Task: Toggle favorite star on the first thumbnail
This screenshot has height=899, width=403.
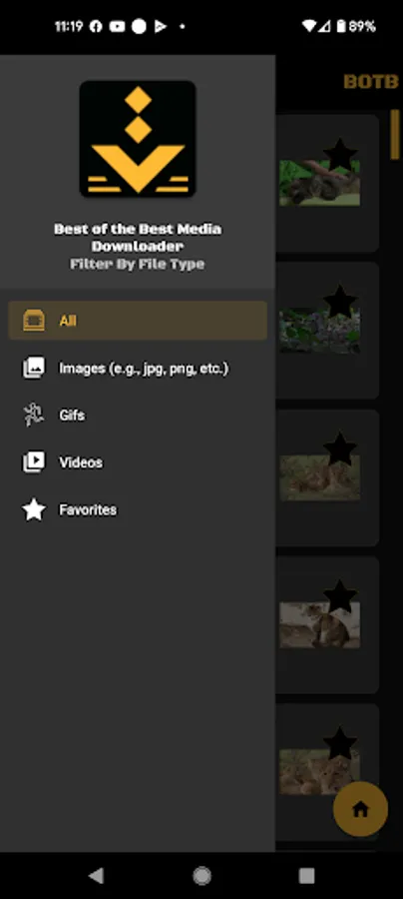Action: (x=340, y=154)
